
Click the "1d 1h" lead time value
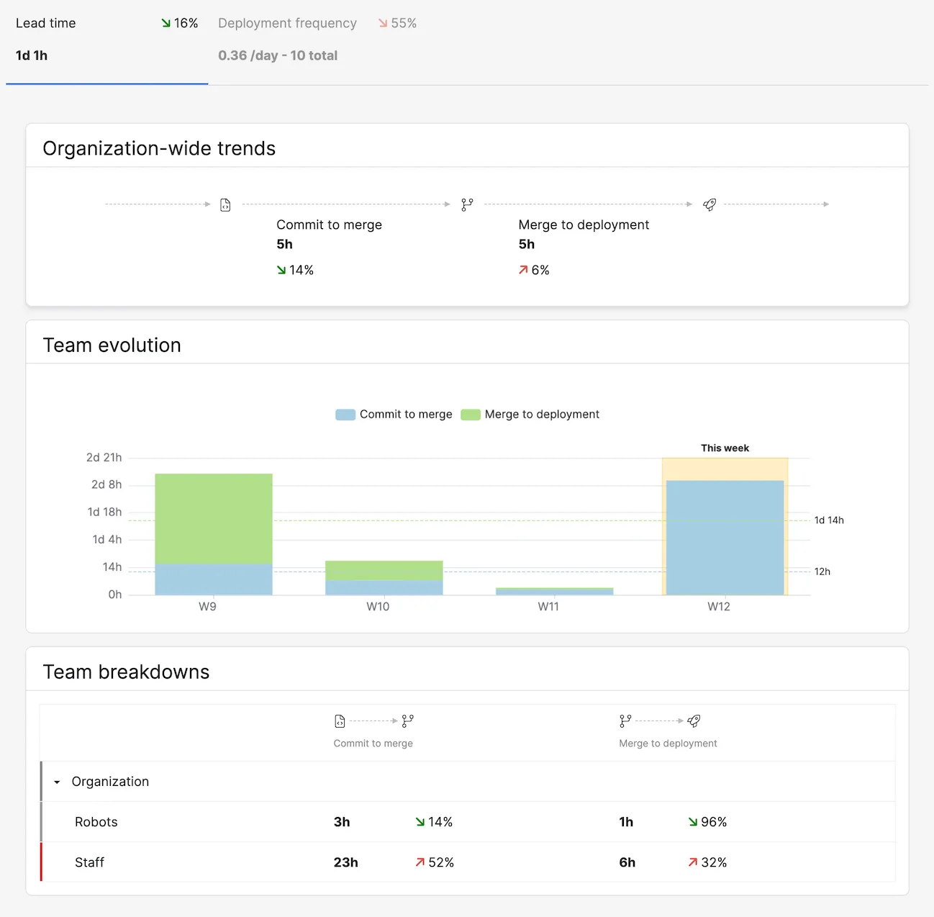coord(32,55)
